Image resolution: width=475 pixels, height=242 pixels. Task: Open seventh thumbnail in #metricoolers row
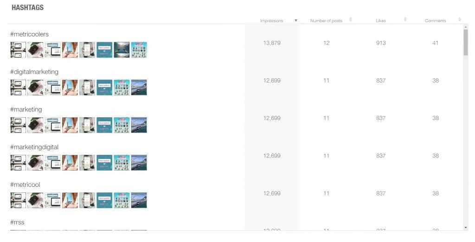(x=122, y=50)
